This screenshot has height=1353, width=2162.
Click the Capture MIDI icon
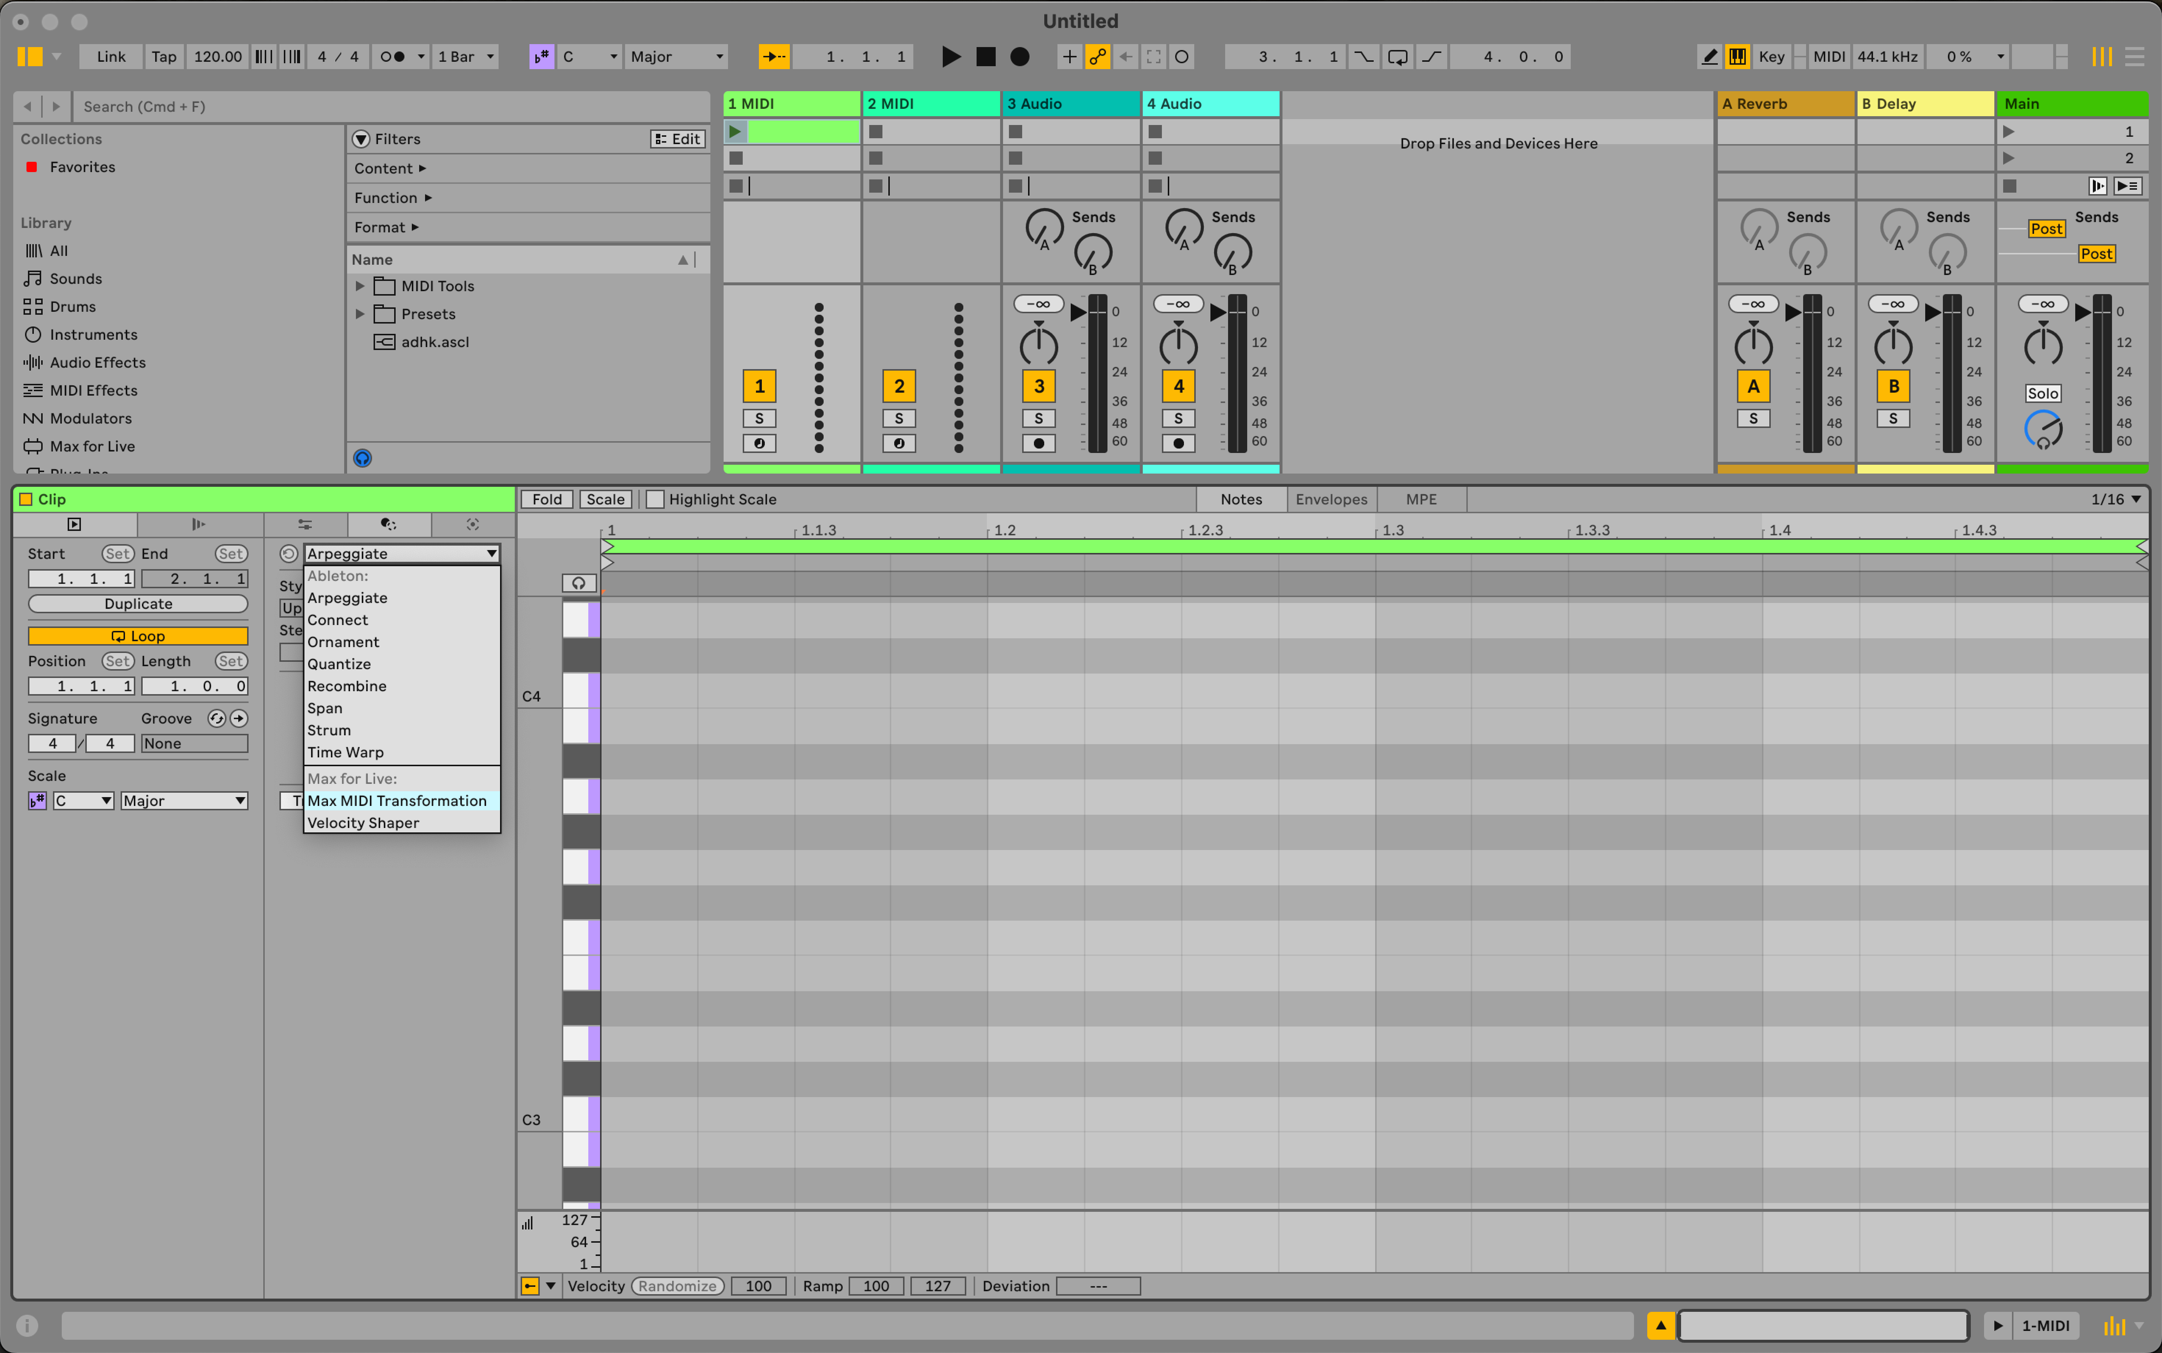[x=1153, y=56]
